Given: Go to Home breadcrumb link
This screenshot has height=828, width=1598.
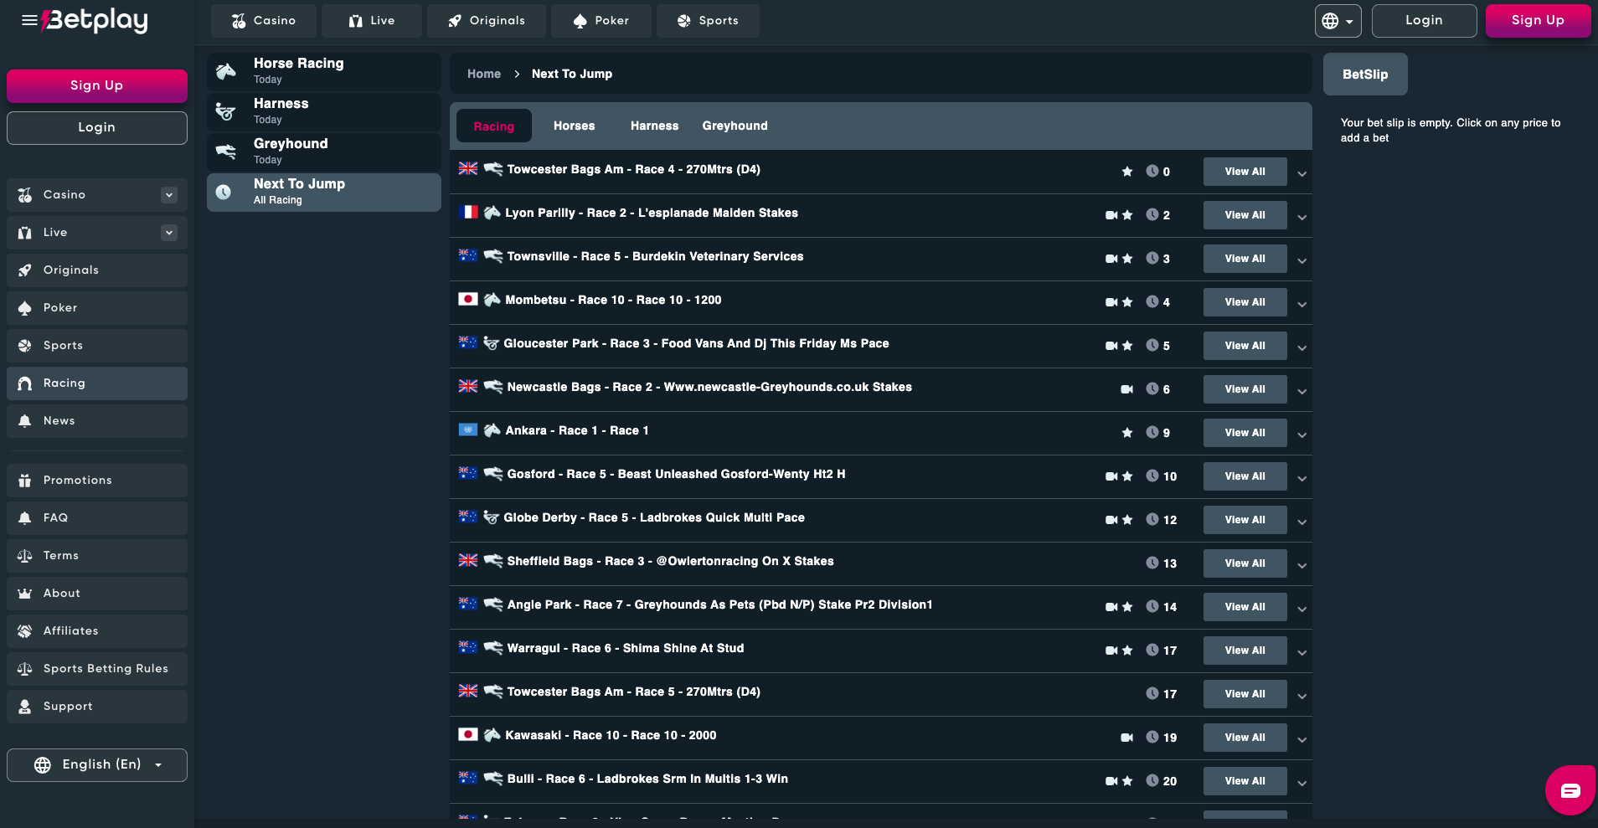Looking at the screenshot, I should 484,74.
